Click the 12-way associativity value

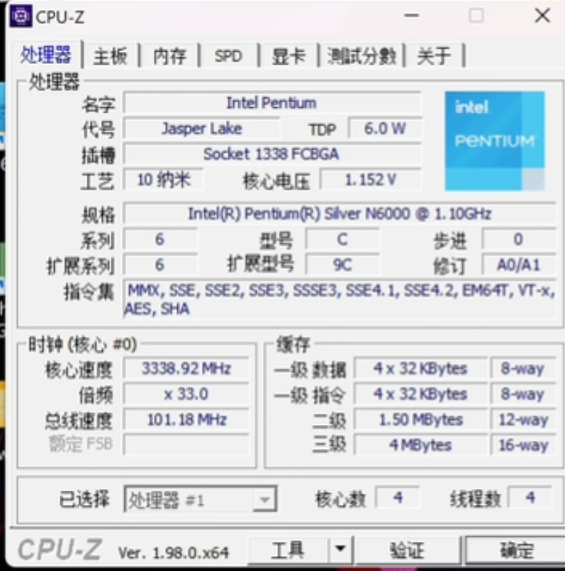tap(523, 419)
